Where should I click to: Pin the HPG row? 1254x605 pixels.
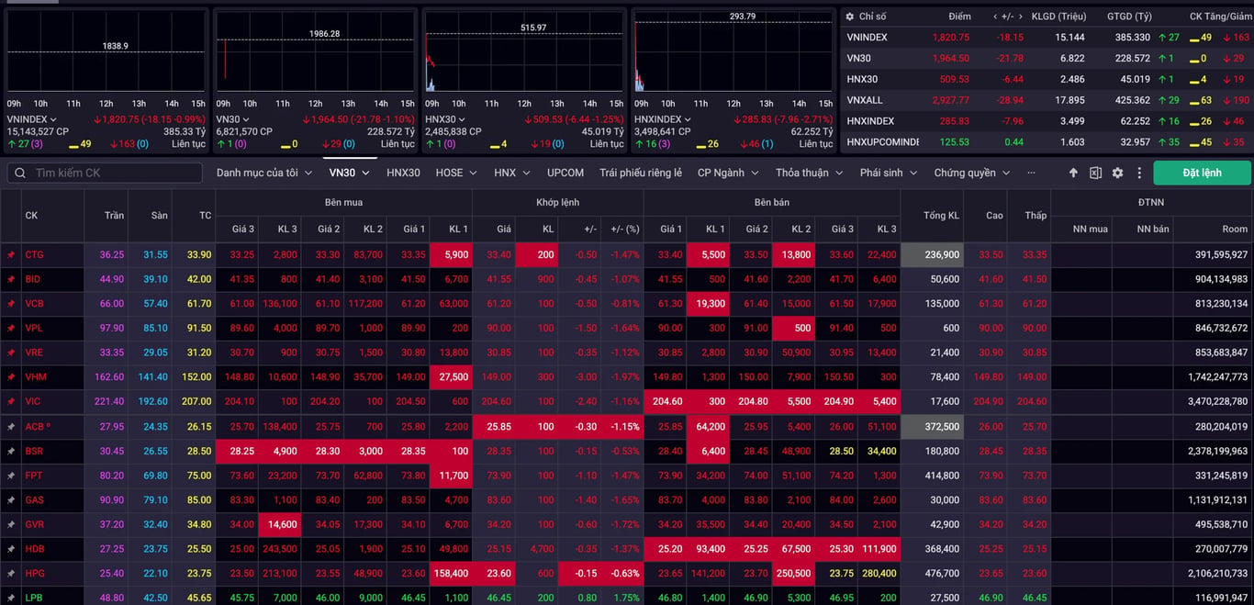(11, 574)
